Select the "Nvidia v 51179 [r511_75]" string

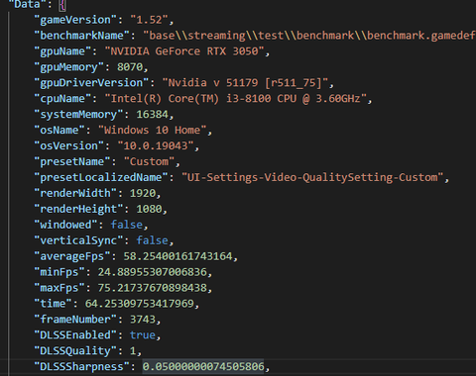click(x=245, y=83)
